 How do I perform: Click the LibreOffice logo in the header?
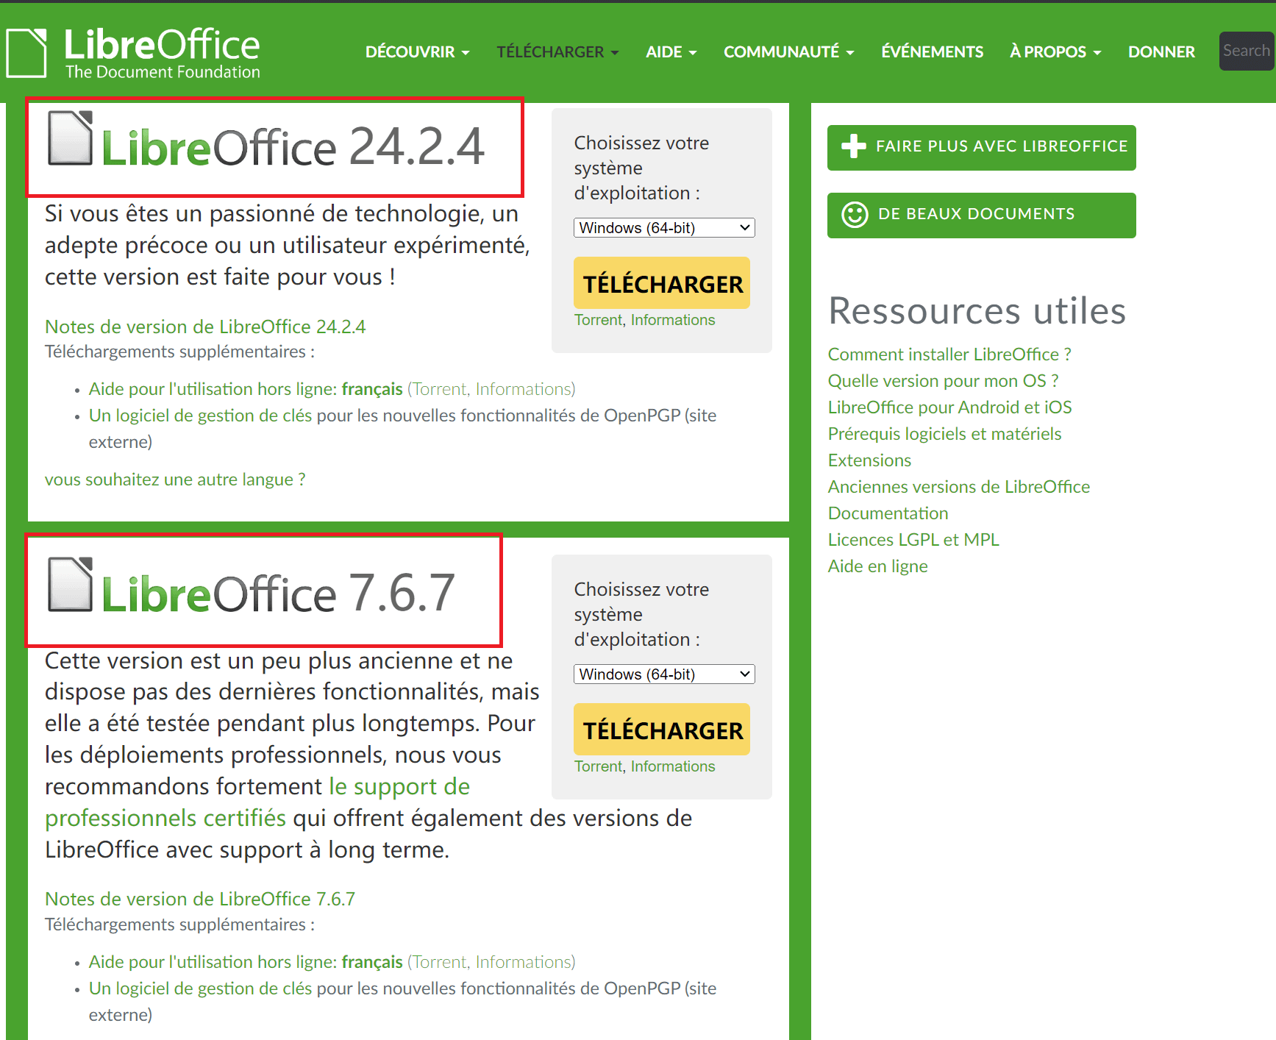(132, 51)
